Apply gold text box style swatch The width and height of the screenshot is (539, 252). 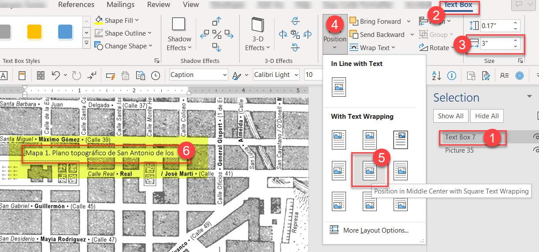pyautogui.click(x=34, y=31)
